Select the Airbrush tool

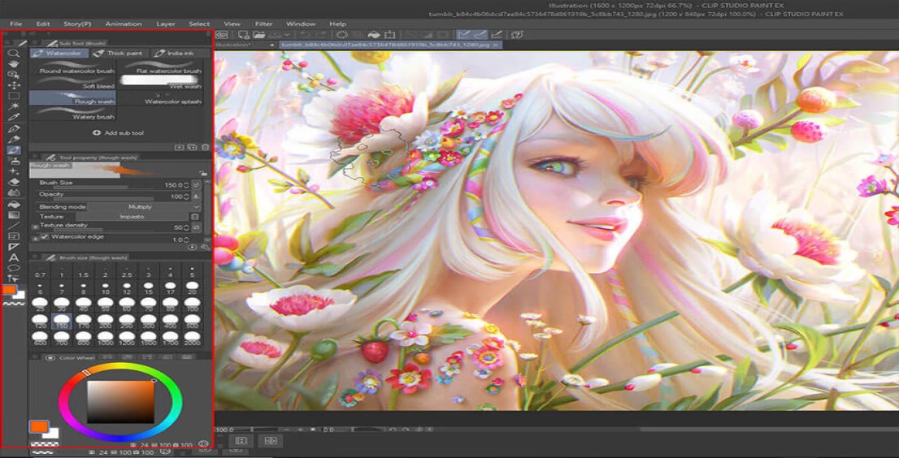point(14,161)
